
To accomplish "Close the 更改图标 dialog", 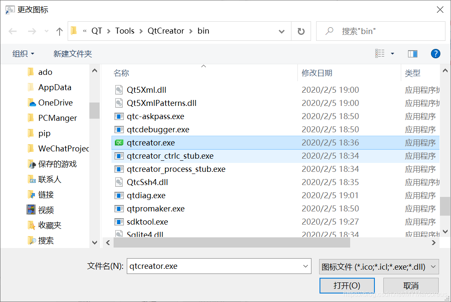I will 440,9.
